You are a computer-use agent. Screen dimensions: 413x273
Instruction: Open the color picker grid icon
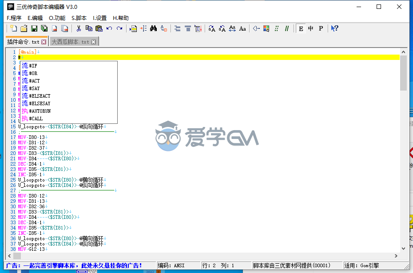(x=266, y=28)
